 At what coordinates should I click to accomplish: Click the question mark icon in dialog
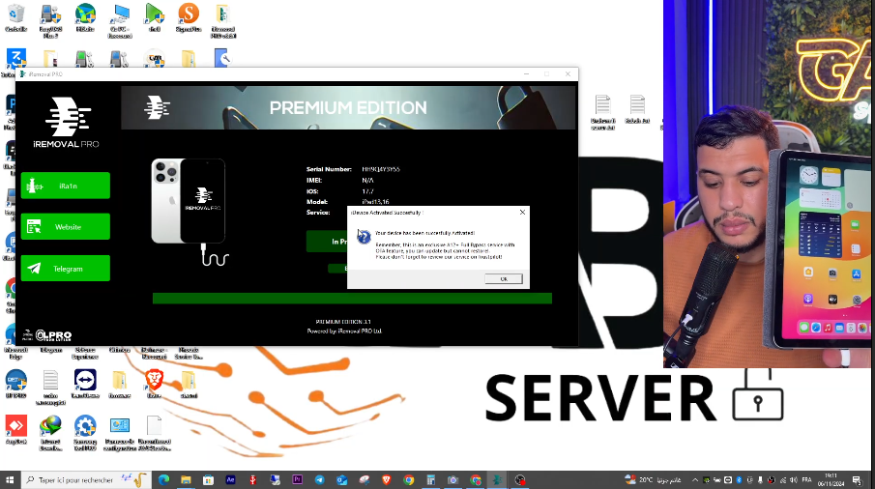tap(364, 237)
